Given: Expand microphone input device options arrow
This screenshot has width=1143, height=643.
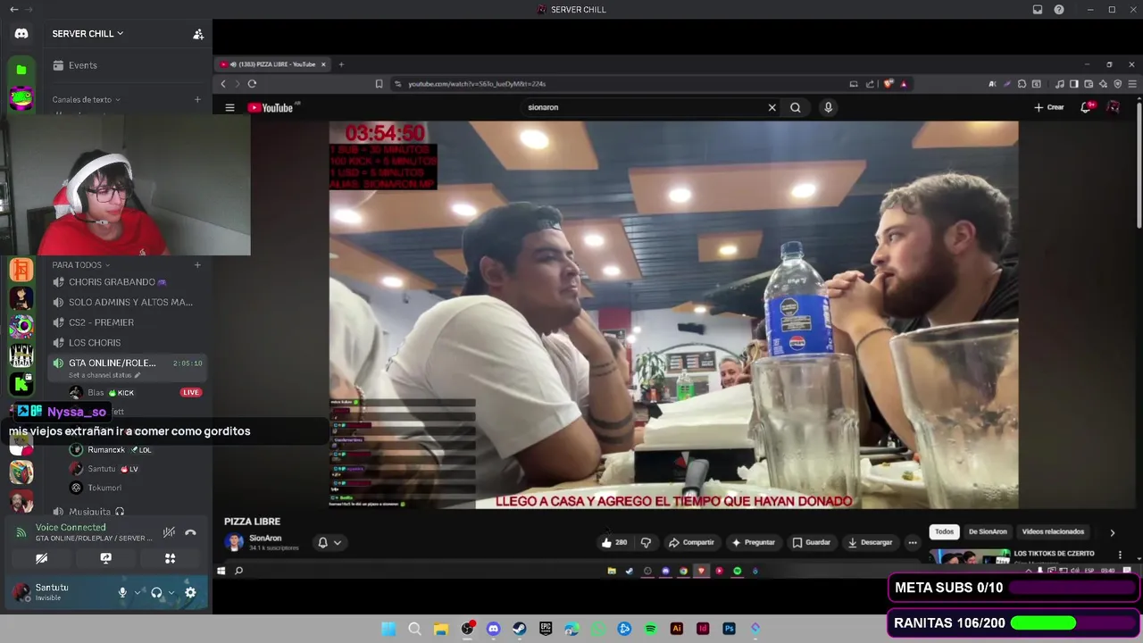Looking at the screenshot, I should click(x=138, y=592).
